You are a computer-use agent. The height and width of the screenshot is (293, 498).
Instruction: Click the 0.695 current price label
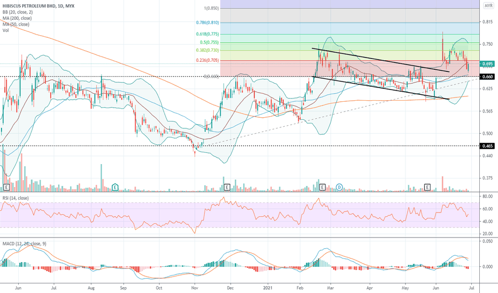[x=487, y=64]
